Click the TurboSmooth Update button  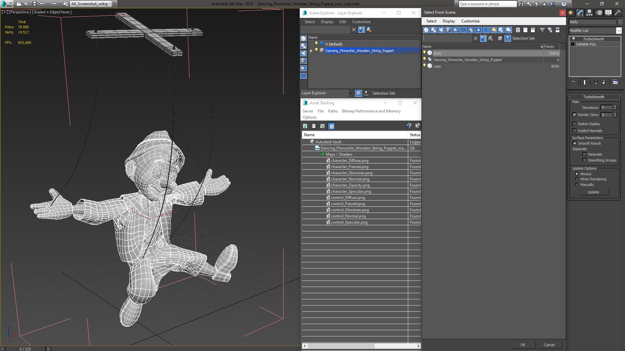[x=593, y=192]
